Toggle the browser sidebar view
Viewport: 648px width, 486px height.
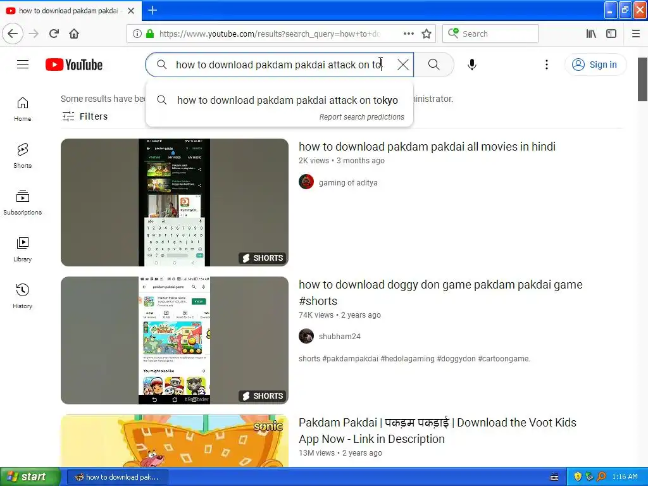click(x=611, y=34)
